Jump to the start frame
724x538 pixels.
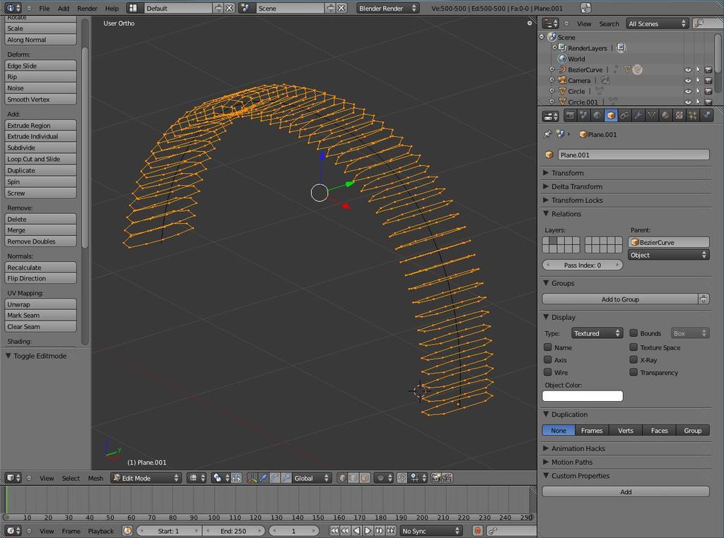pos(334,531)
